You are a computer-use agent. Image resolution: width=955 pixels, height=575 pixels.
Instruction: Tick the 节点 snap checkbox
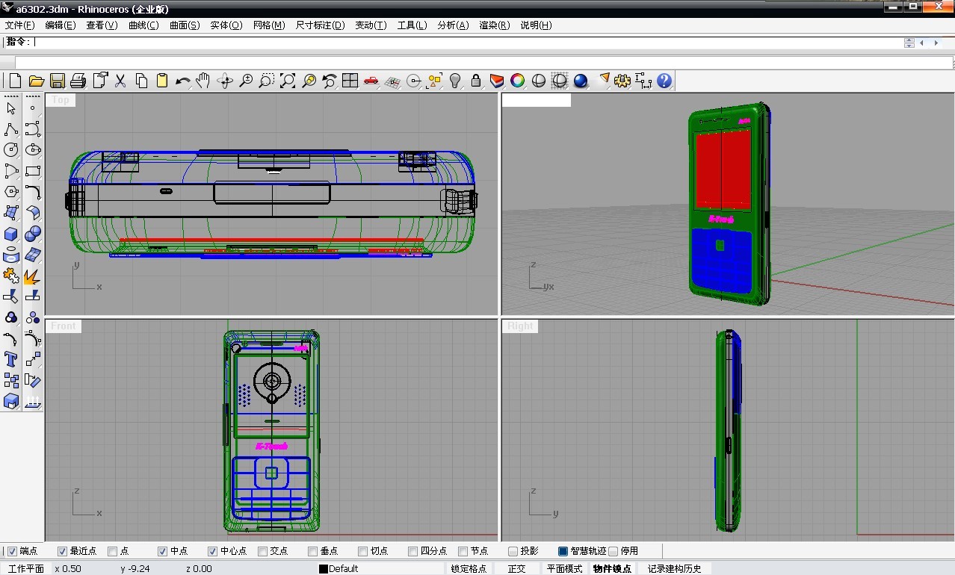click(x=463, y=551)
